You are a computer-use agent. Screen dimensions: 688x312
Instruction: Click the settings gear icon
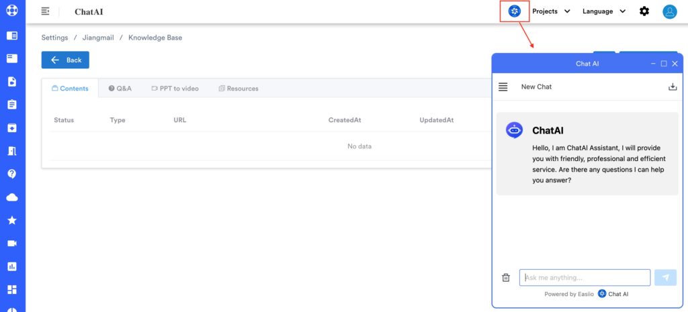tap(644, 11)
